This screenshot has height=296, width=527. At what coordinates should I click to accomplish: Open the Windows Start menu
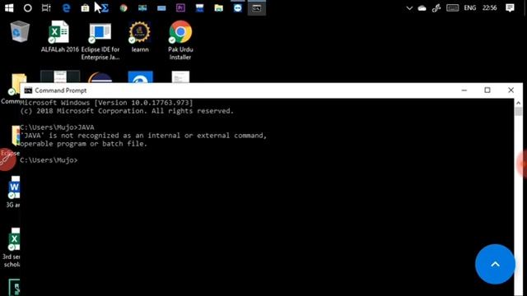coord(9,8)
